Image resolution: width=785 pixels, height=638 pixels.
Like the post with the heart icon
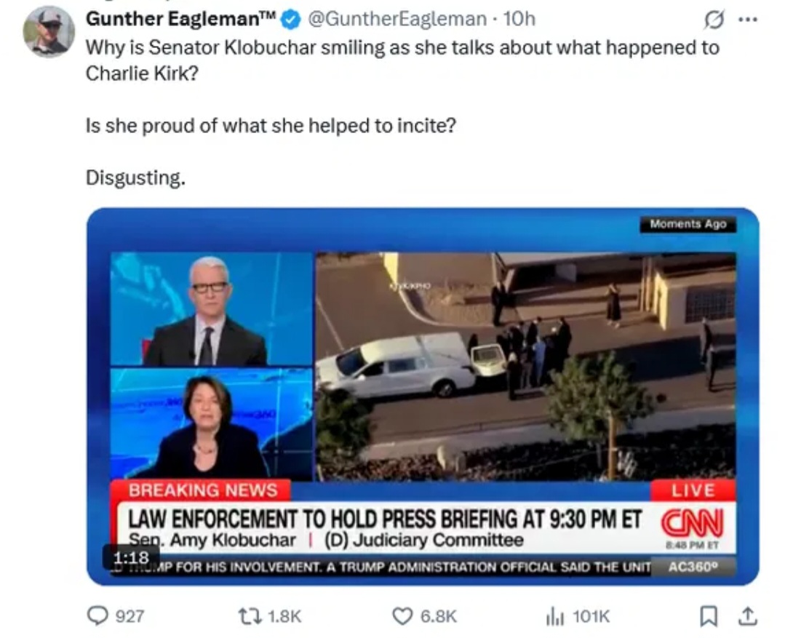(402, 616)
